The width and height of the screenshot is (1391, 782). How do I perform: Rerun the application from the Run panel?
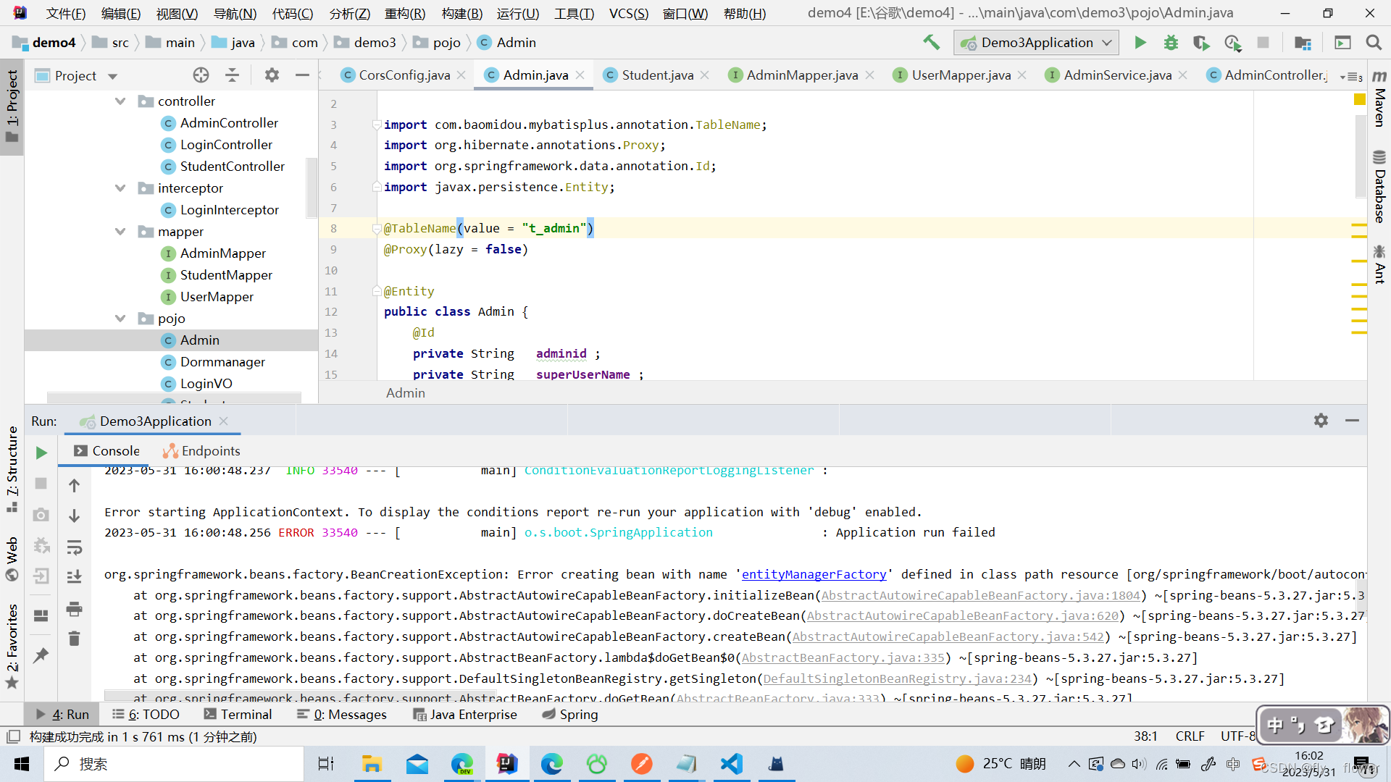41,453
